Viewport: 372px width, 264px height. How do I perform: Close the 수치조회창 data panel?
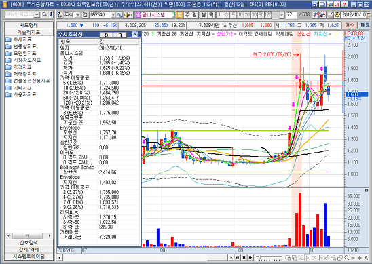135,35
